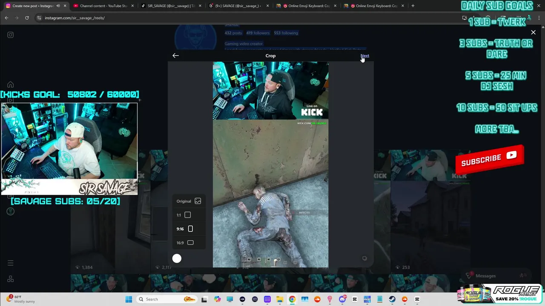
Task: Click the 419 followers link
Action: pos(258,33)
